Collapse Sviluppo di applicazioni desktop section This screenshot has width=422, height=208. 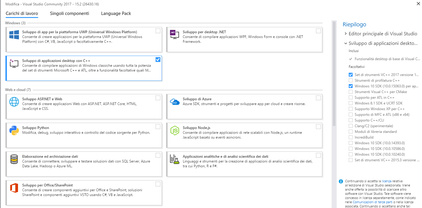346,43
